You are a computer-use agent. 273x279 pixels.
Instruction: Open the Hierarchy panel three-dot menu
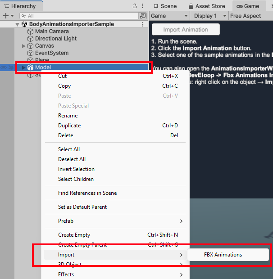[x=142, y=6]
